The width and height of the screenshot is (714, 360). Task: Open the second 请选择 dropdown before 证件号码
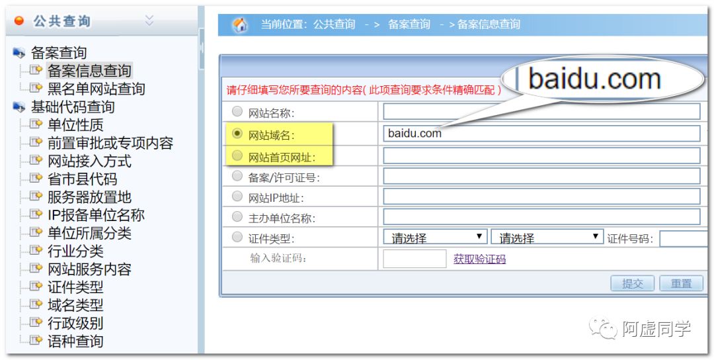[547, 238]
